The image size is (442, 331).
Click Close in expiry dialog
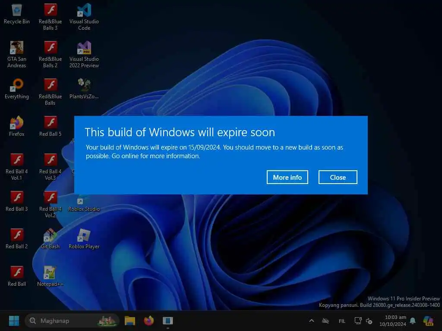[338, 177]
